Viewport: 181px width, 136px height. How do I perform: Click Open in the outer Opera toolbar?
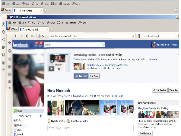click(x=6, y=4)
